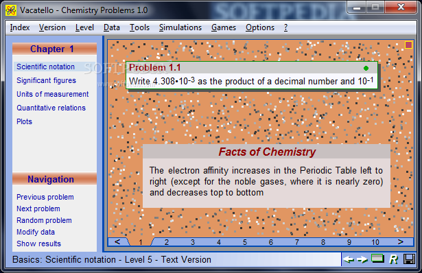This screenshot has height=273, width=422.
Task: Switch to problem tab 5
Action: [x=245, y=242]
